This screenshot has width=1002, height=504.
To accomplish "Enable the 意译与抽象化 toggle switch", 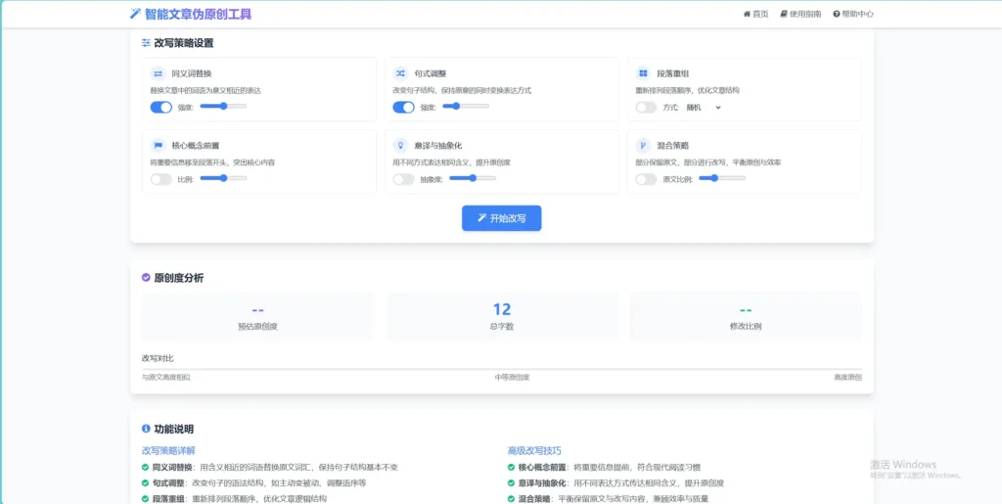I will (x=404, y=179).
